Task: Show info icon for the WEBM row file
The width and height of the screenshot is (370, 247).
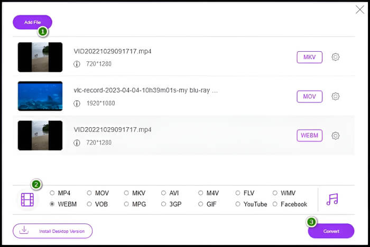Action: point(77,142)
